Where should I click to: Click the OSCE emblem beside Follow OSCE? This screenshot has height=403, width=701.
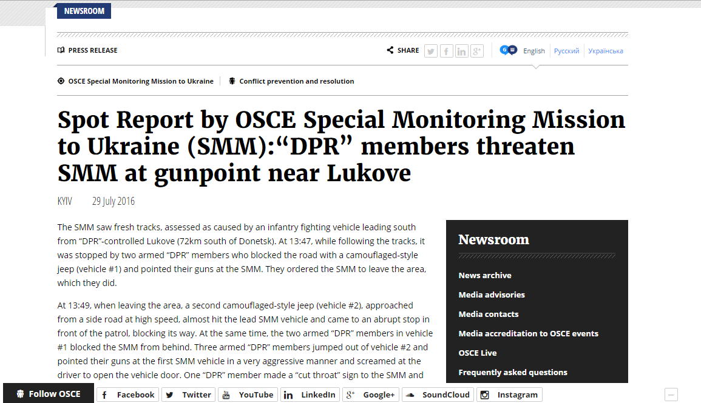click(20, 394)
